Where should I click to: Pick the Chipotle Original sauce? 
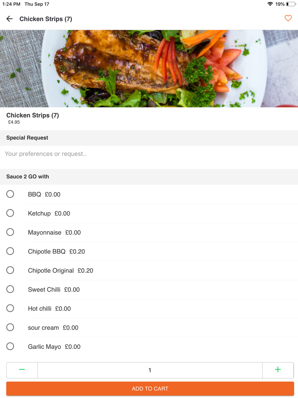[10, 270]
